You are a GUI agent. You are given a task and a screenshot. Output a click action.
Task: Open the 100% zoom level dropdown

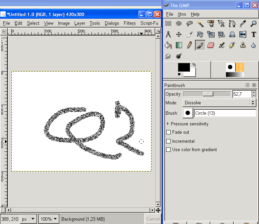tap(49, 219)
